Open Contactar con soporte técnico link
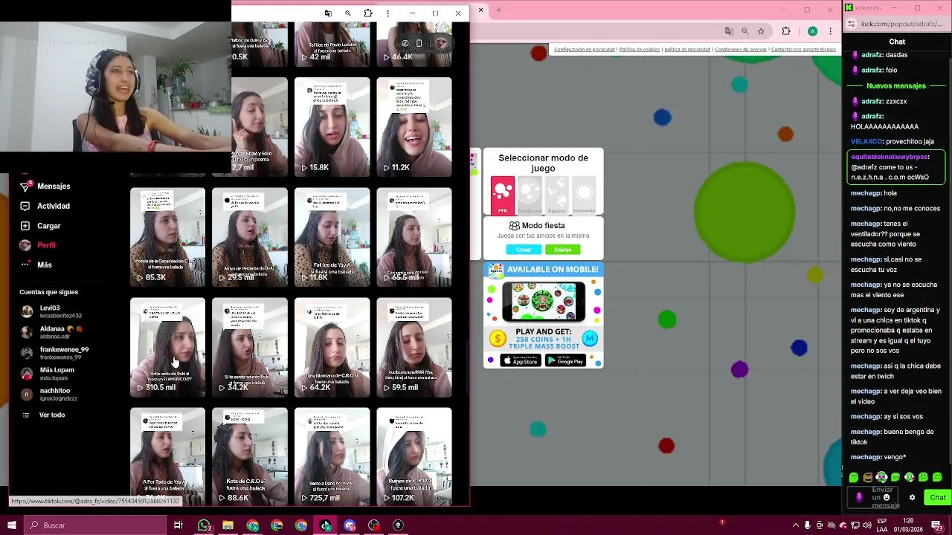 (x=803, y=50)
